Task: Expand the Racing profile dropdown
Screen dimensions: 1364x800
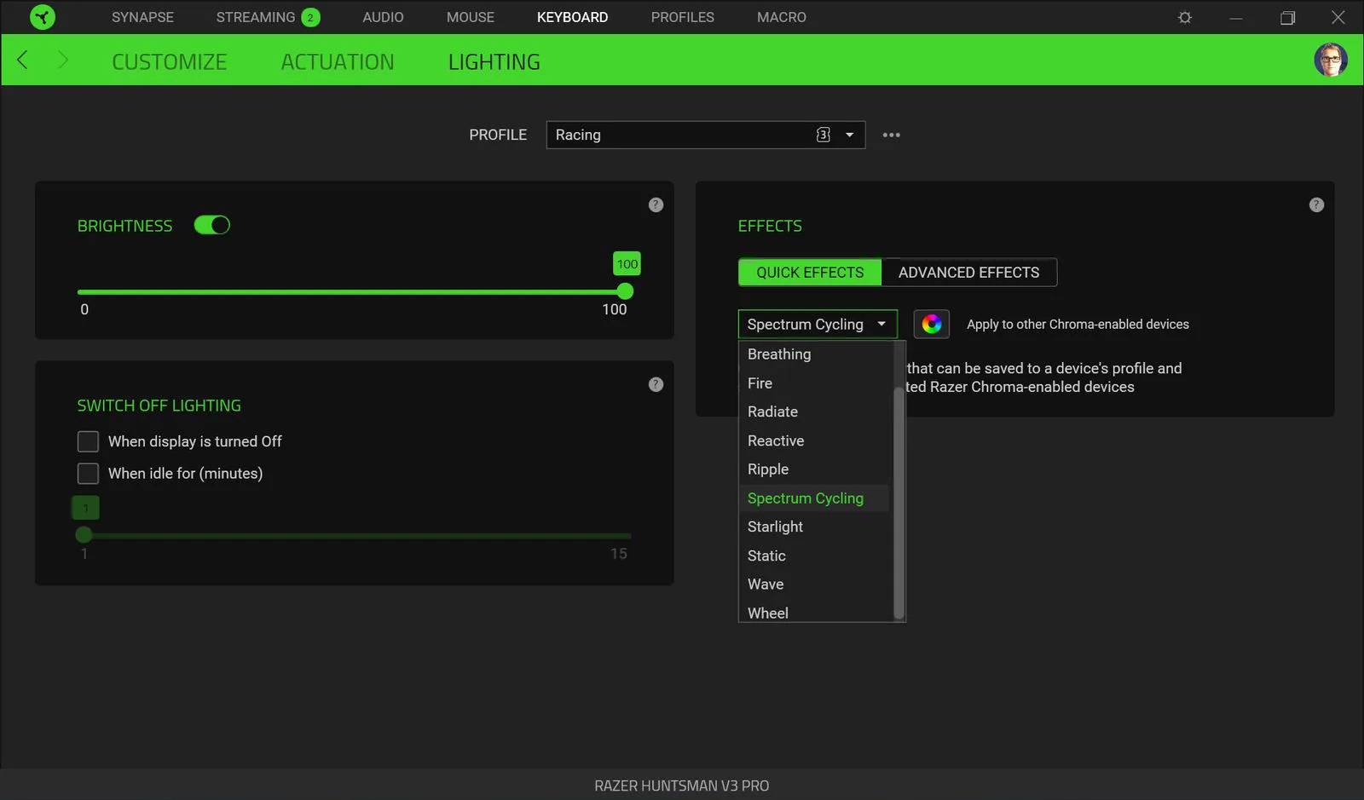Action: (849, 135)
